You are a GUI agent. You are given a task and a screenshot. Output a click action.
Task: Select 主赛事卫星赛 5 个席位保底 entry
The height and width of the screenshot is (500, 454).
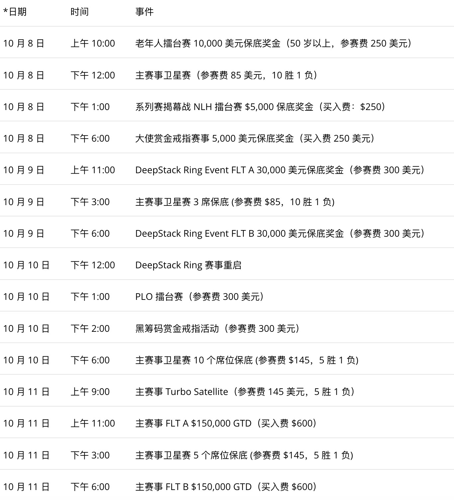(x=244, y=455)
